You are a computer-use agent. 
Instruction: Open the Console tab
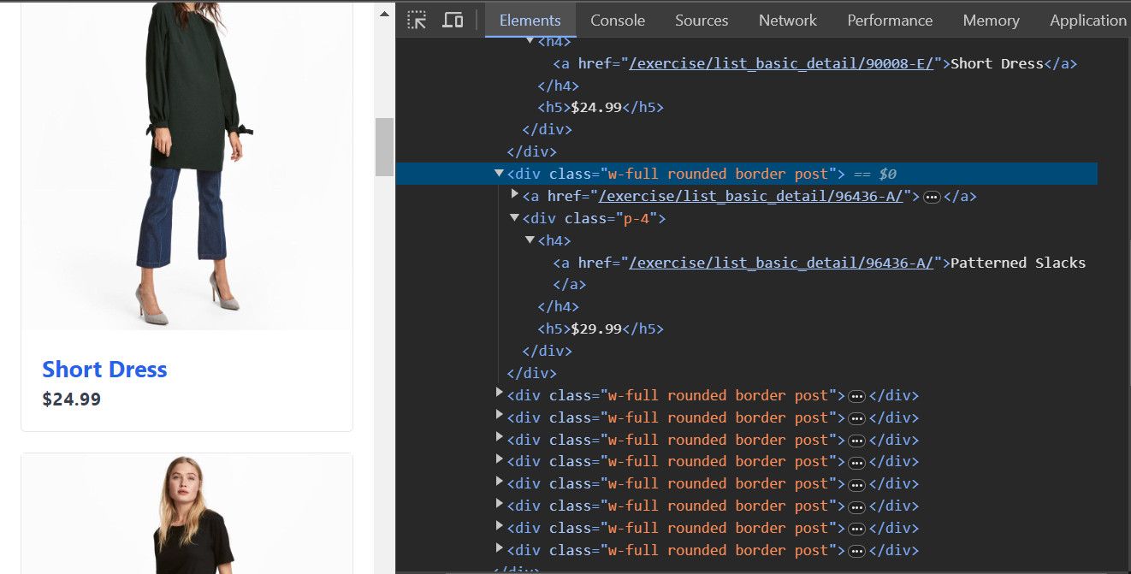pyautogui.click(x=618, y=20)
